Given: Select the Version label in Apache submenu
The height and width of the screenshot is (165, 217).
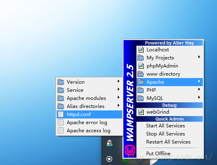Looking at the screenshot, I should (x=76, y=82).
